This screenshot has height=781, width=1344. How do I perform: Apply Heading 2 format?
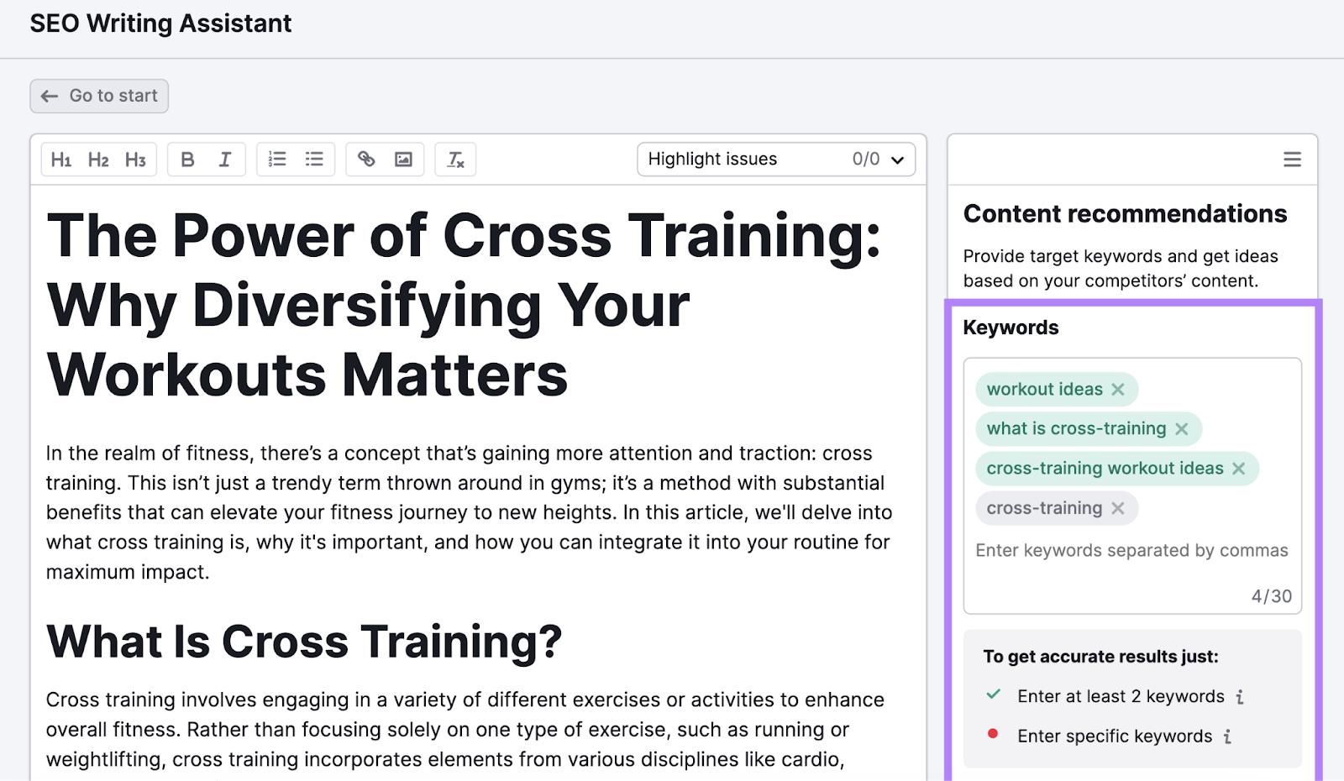[98, 160]
